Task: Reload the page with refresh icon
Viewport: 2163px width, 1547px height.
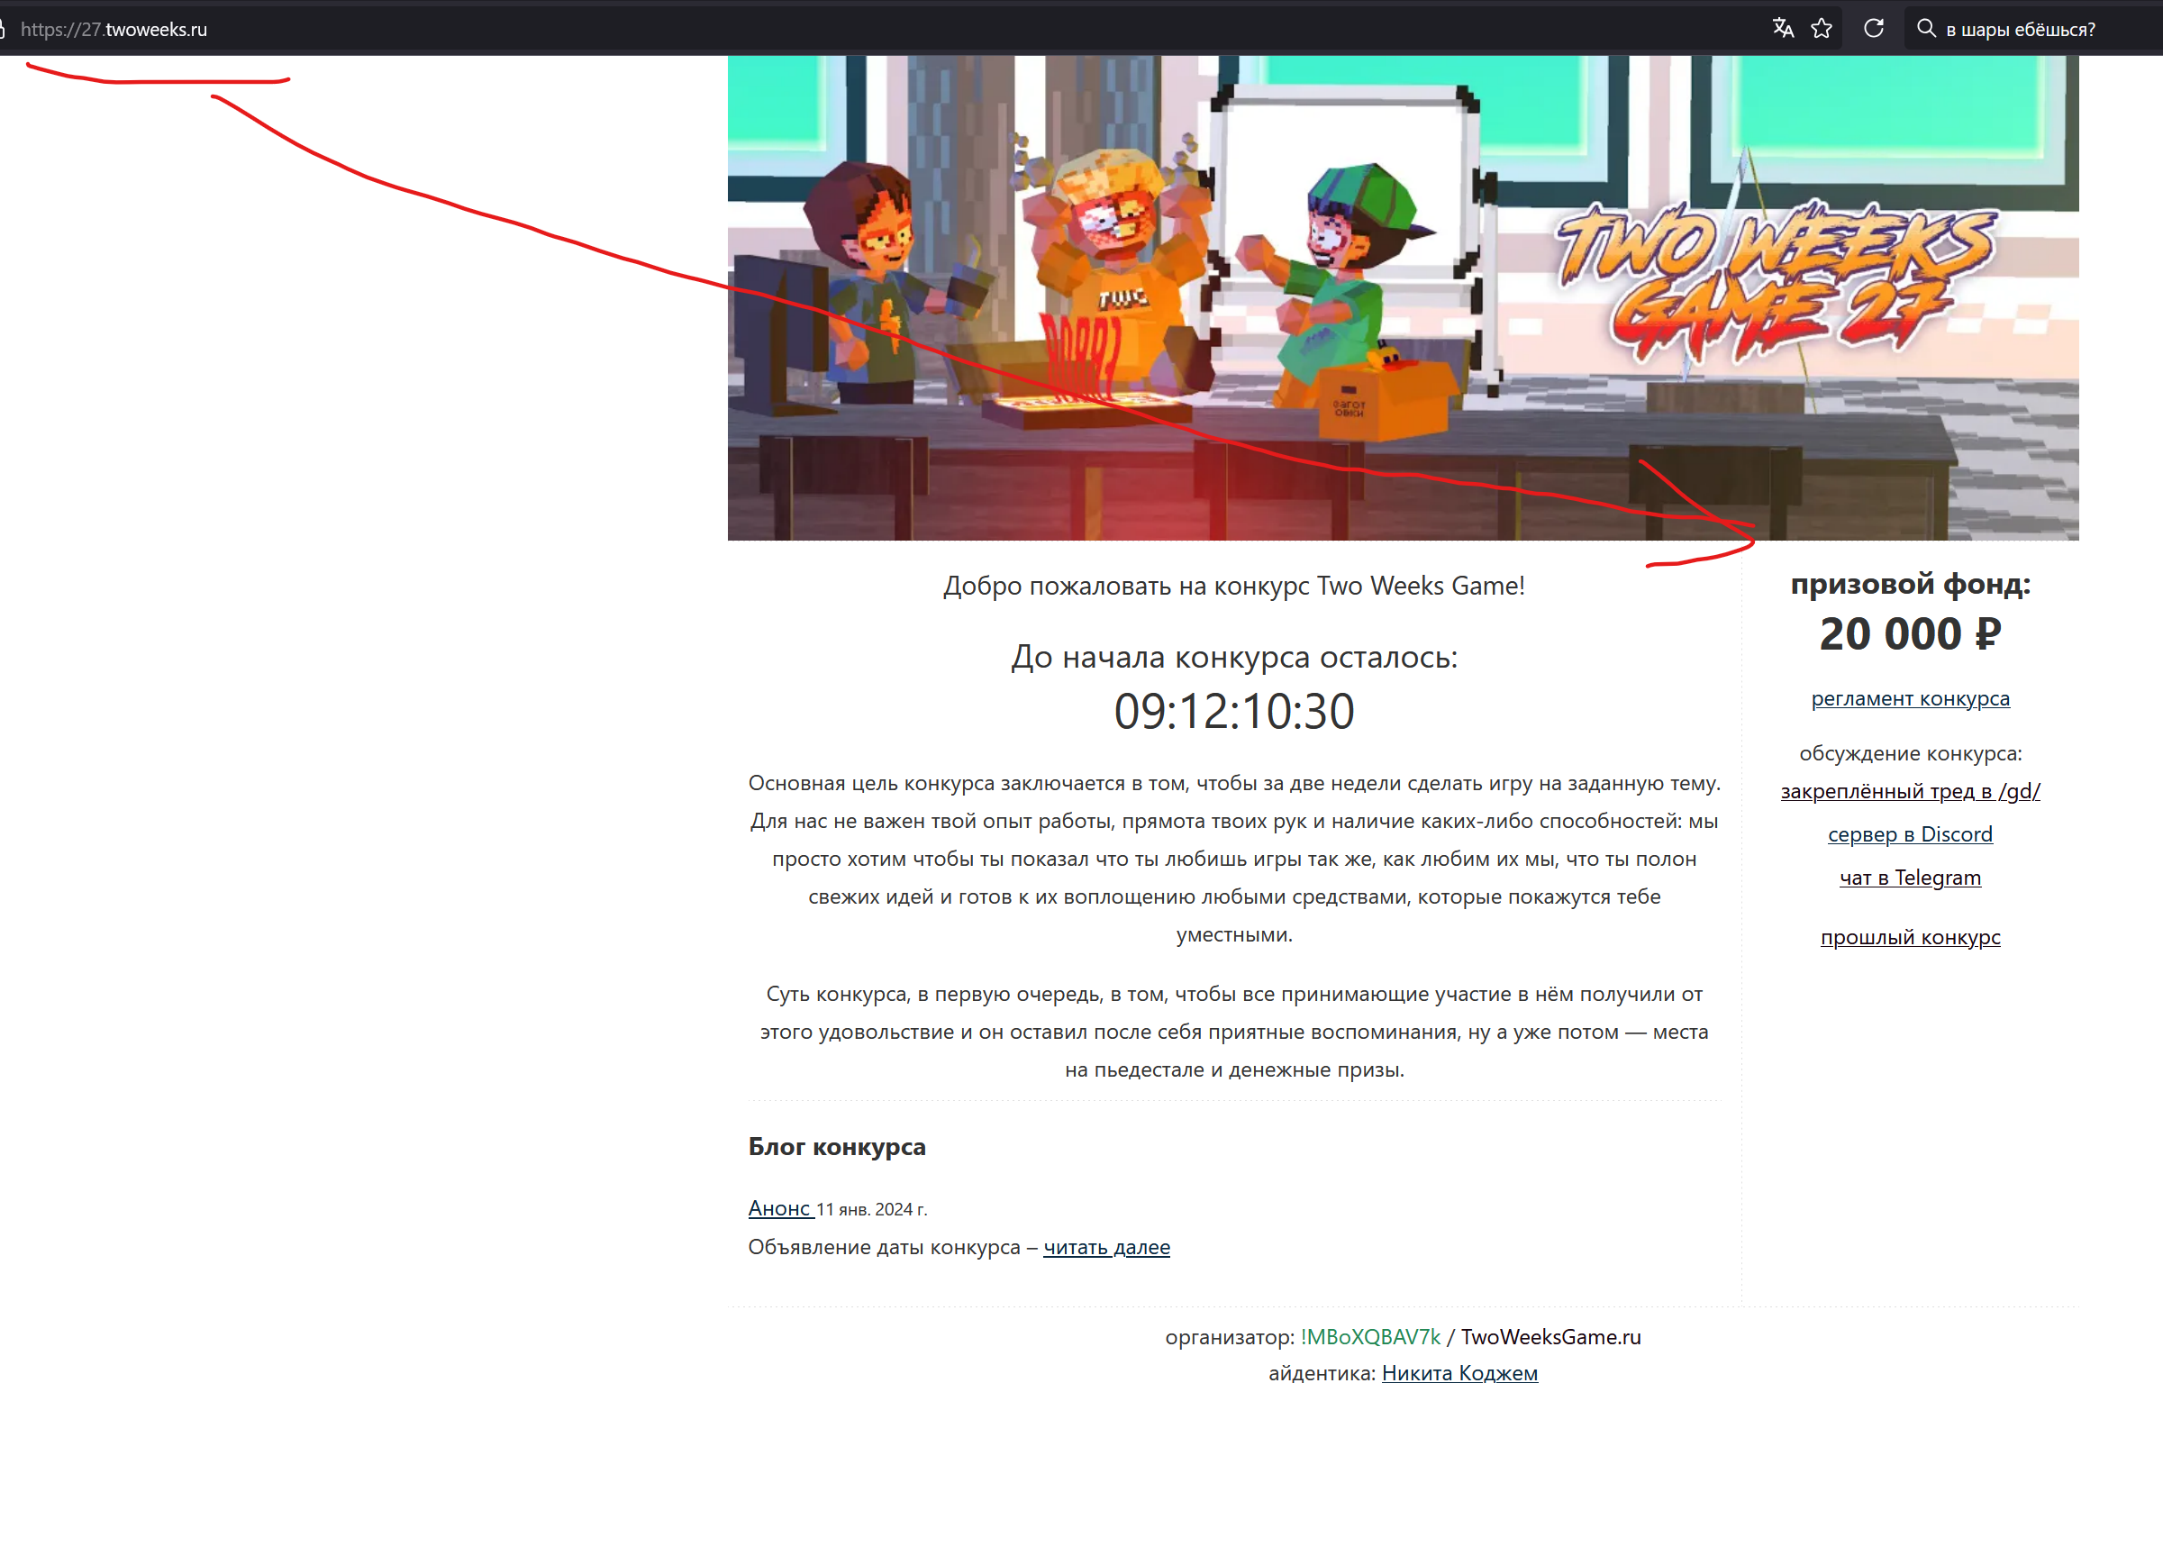Action: [1874, 29]
